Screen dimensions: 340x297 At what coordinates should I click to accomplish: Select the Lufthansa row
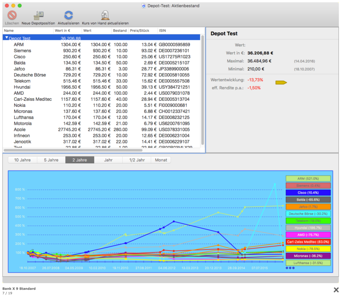[102, 117]
